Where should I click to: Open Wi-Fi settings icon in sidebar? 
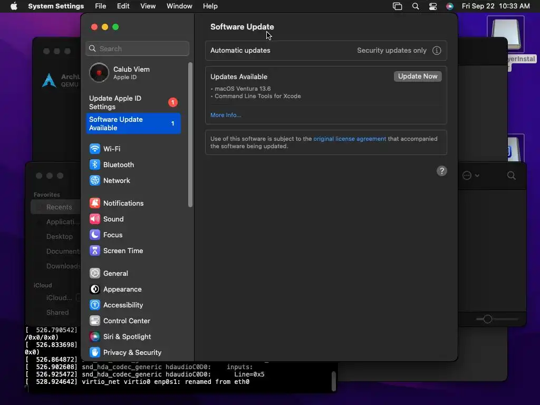pyautogui.click(x=95, y=149)
